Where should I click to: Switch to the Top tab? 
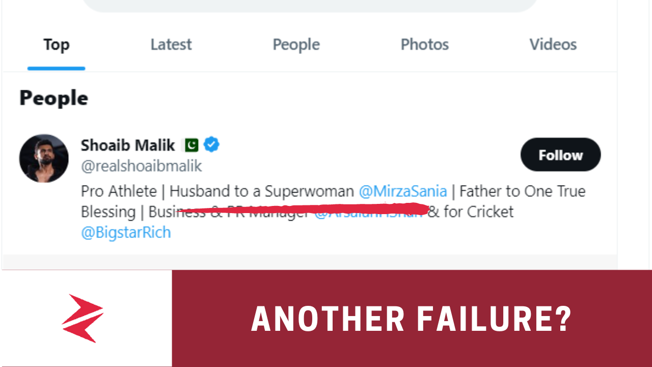tap(56, 45)
